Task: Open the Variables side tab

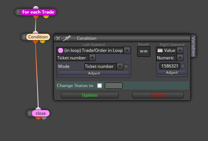Action: (x=193, y=47)
